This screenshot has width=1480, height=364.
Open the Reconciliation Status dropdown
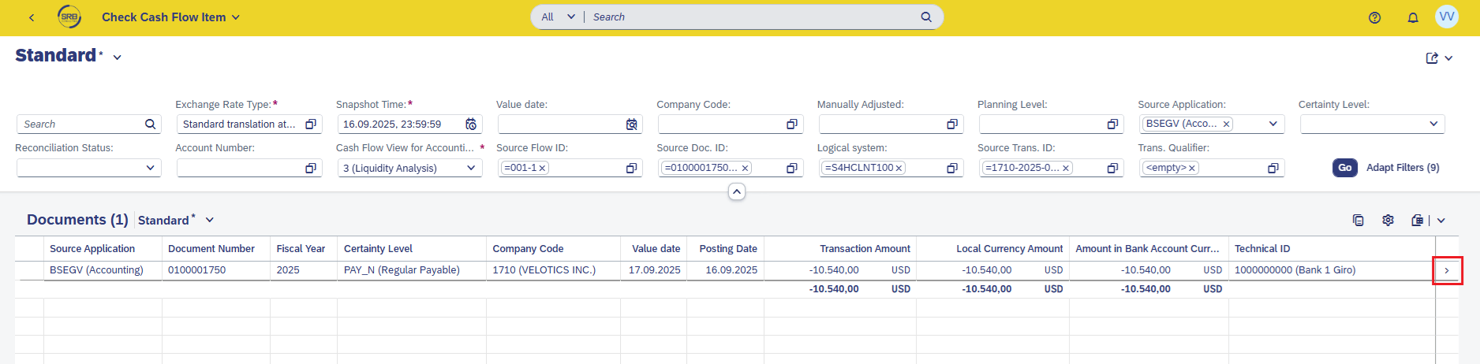coord(150,168)
